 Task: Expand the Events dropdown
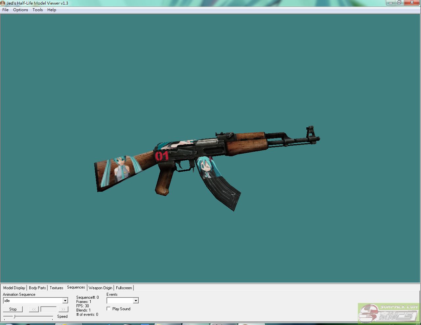(135, 301)
